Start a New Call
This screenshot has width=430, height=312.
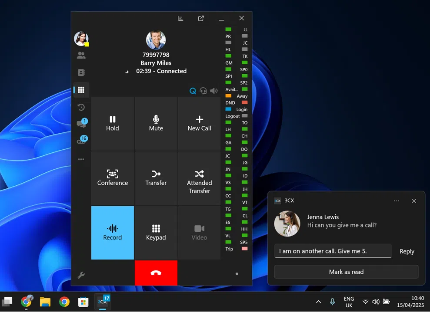[200, 123]
